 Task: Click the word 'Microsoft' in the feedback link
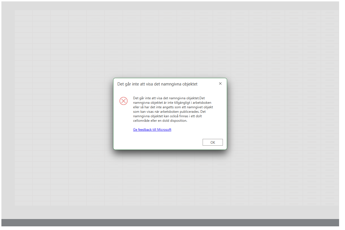click(164, 130)
